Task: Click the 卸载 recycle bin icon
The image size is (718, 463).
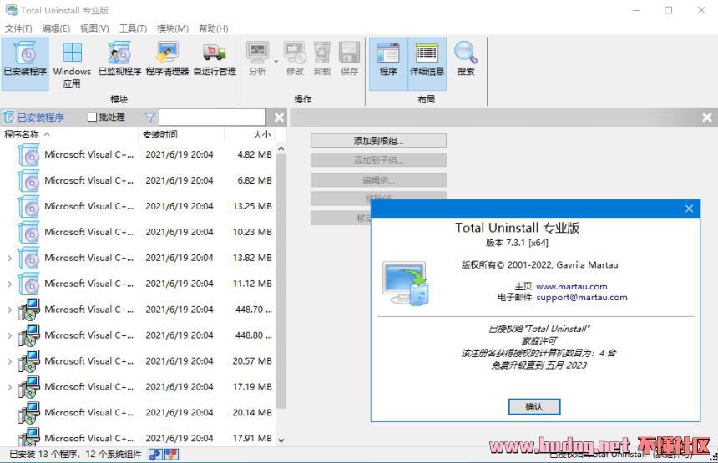Action: [x=322, y=58]
